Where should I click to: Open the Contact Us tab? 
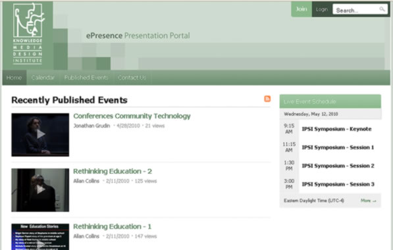click(132, 78)
